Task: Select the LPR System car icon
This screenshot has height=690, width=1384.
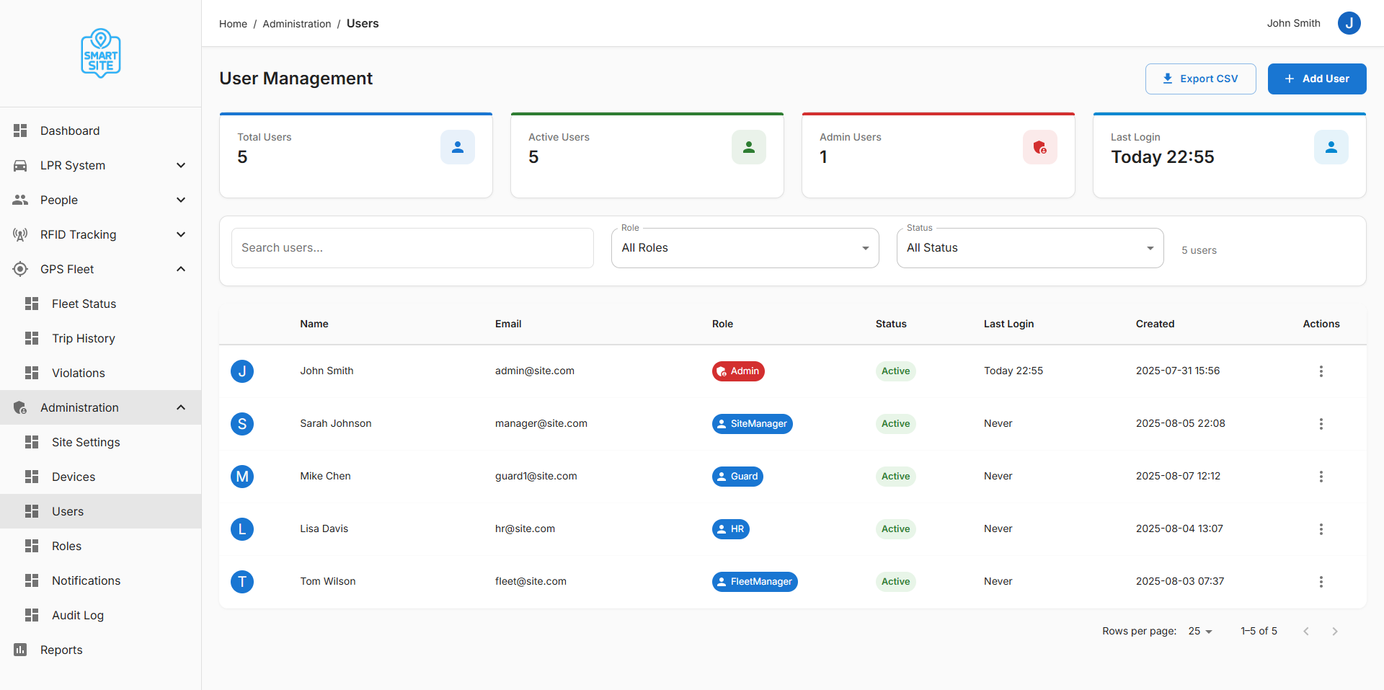Action: point(20,165)
